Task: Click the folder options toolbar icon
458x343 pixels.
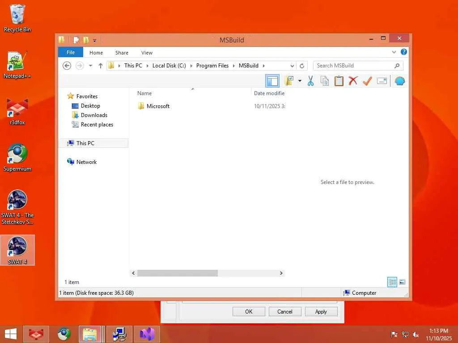Action: point(289,81)
